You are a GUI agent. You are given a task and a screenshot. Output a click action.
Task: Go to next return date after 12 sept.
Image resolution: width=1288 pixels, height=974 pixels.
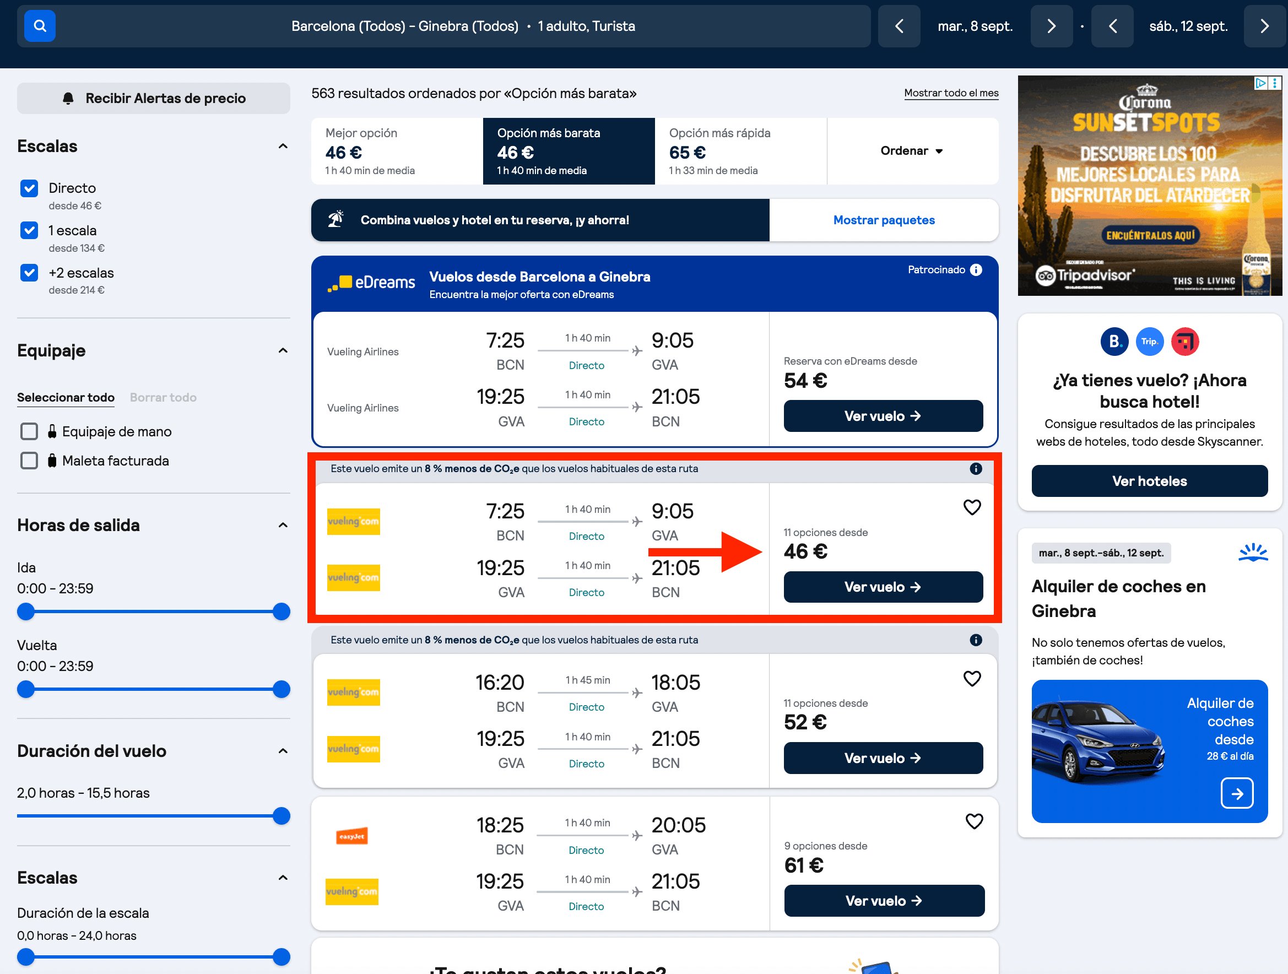[x=1265, y=26]
